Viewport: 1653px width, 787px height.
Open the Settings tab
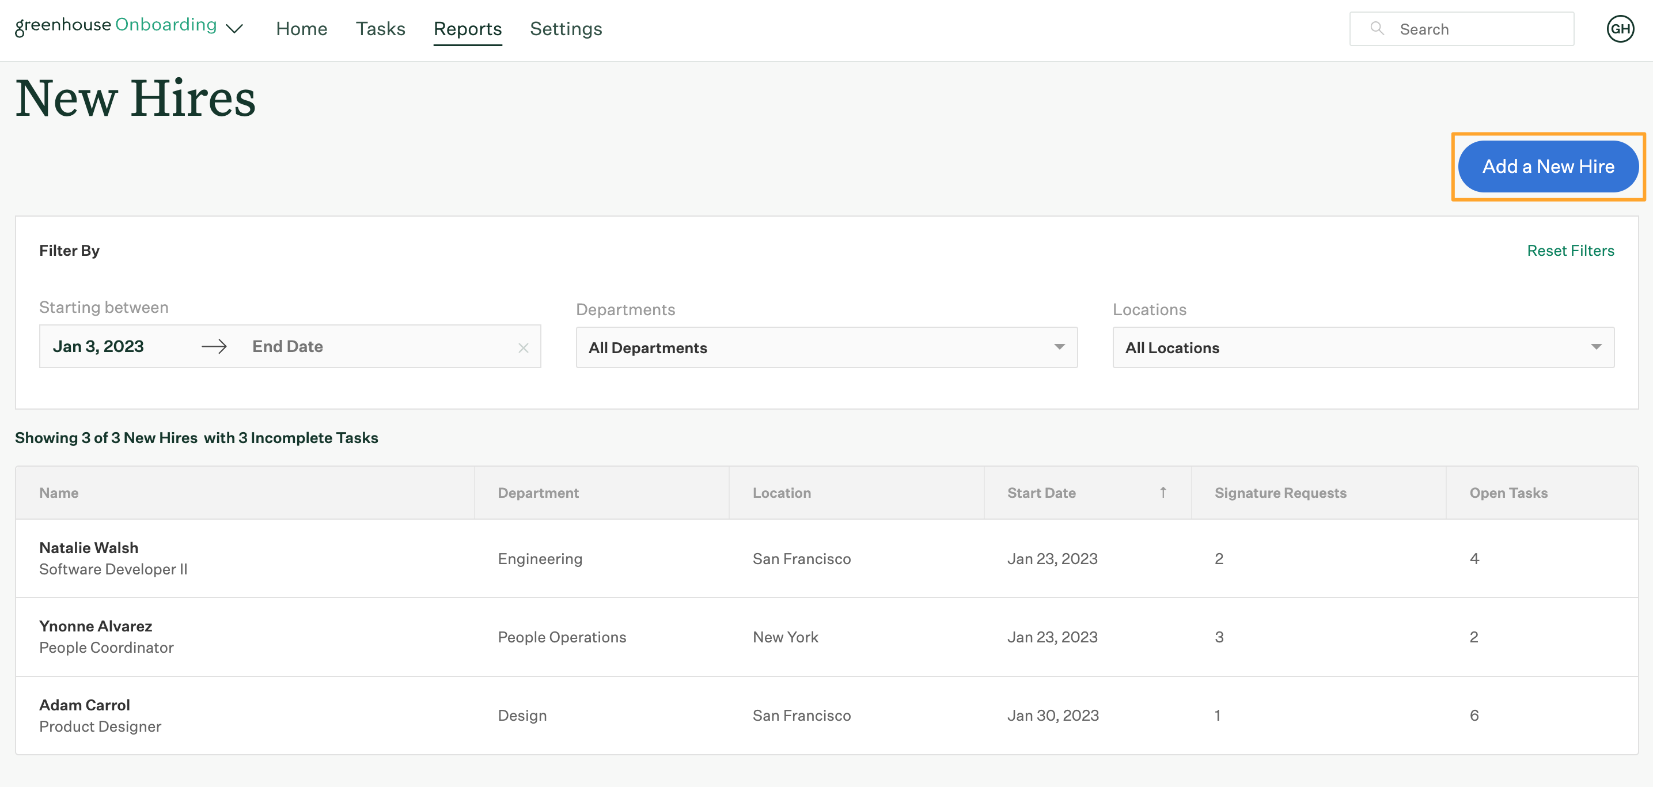click(x=566, y=29)
